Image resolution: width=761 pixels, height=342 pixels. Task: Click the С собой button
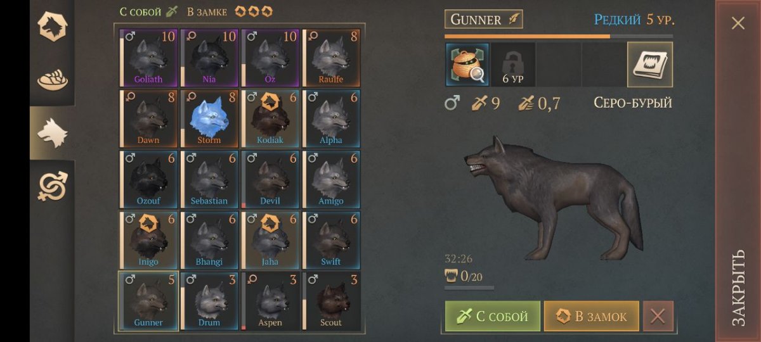493,316
